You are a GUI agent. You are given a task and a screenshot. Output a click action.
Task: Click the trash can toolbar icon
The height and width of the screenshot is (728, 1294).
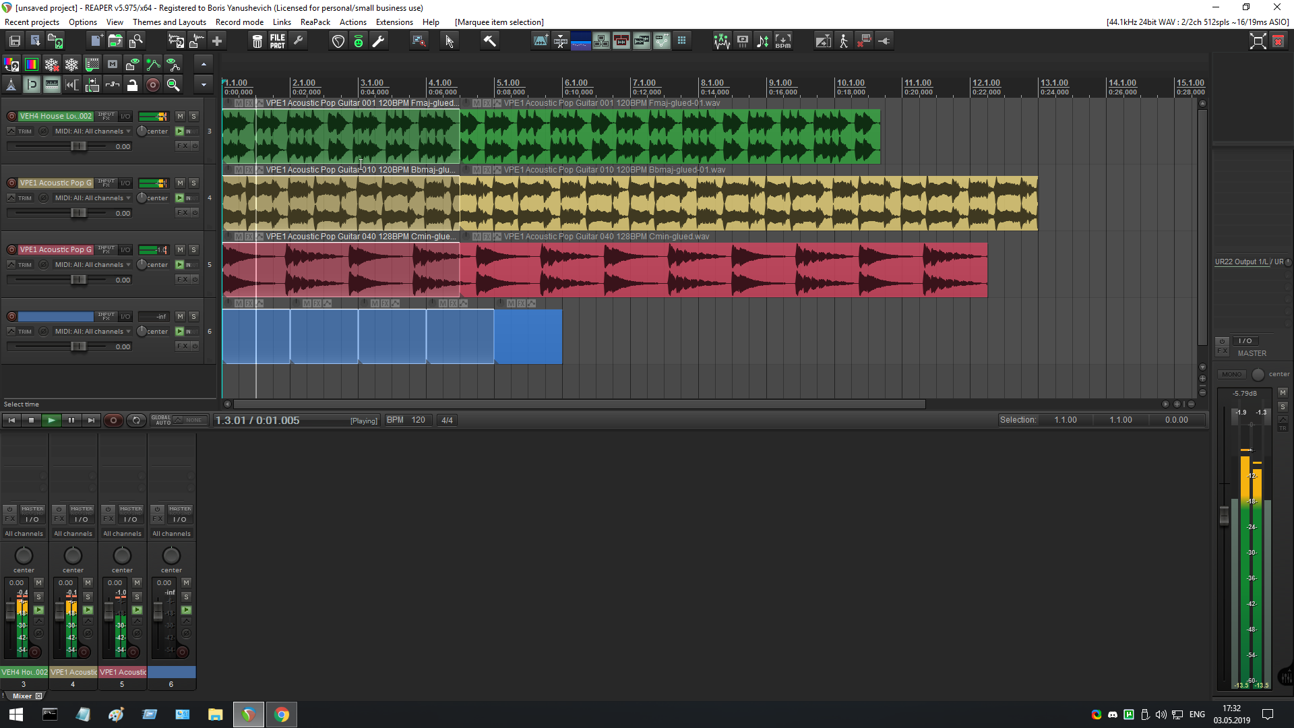(257, 41)
